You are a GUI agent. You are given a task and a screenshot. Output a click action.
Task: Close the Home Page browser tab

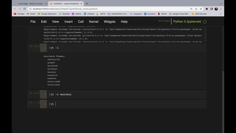pos(46,4)
